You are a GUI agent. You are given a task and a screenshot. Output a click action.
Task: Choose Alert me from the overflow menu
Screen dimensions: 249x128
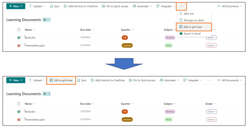(194, 14)
